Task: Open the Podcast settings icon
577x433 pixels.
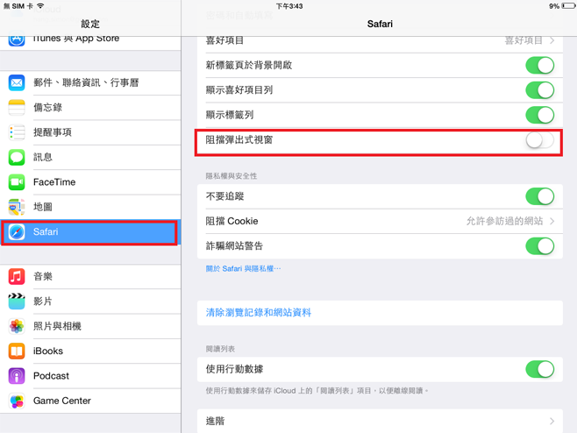Action: (x=17, y=376)
